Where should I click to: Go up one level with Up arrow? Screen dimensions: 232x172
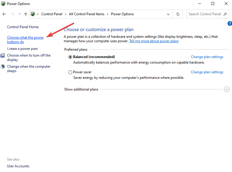pyautogui.click(x=26, y=14)
